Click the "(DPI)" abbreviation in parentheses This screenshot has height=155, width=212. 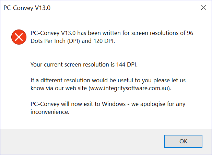pos(73,41)
